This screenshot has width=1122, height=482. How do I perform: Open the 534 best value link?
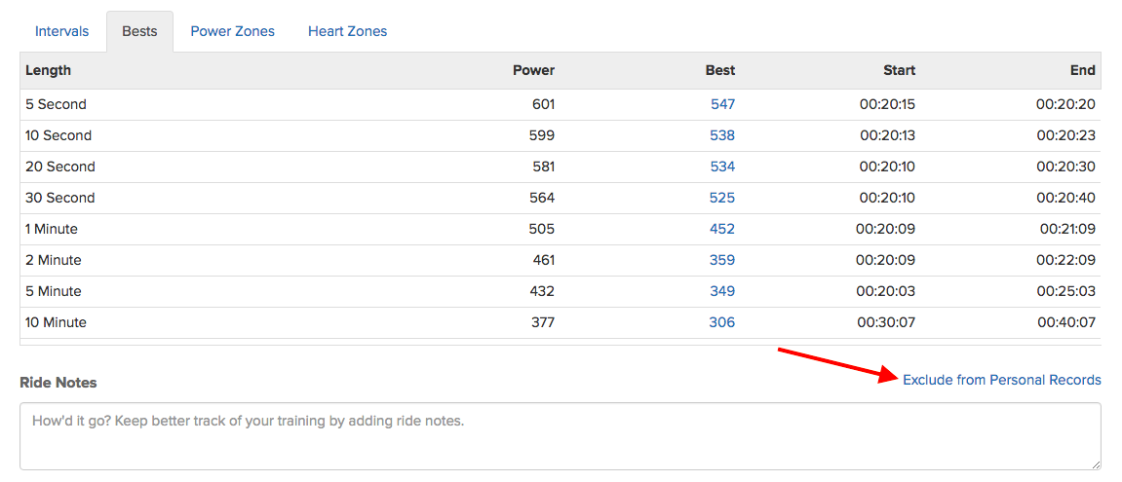722,167
